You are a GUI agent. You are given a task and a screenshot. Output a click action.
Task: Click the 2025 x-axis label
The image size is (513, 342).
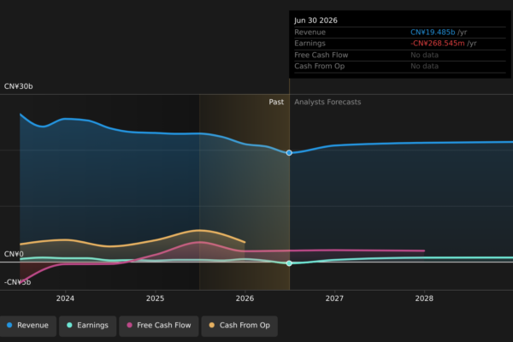[x=155, y=298]
